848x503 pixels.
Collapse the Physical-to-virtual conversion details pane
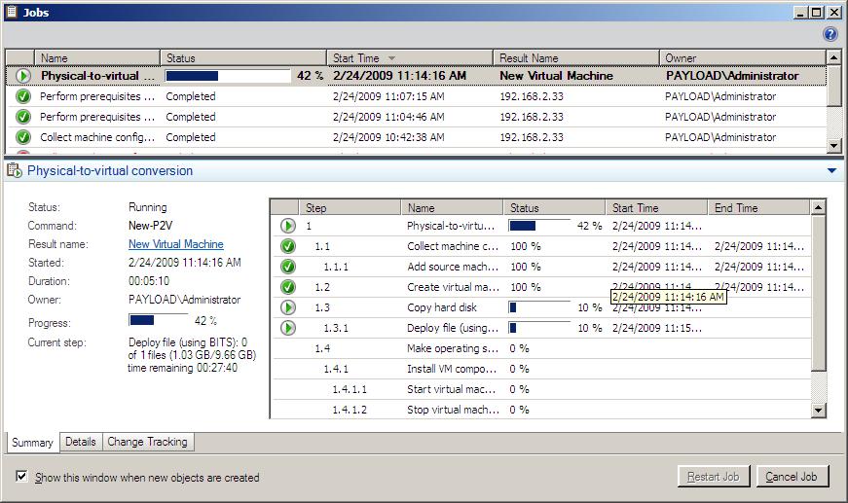[830, 171]
